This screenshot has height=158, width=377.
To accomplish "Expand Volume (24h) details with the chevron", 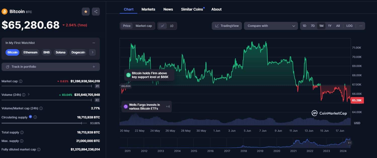I will pyautogui.click(x=29, y=95).
